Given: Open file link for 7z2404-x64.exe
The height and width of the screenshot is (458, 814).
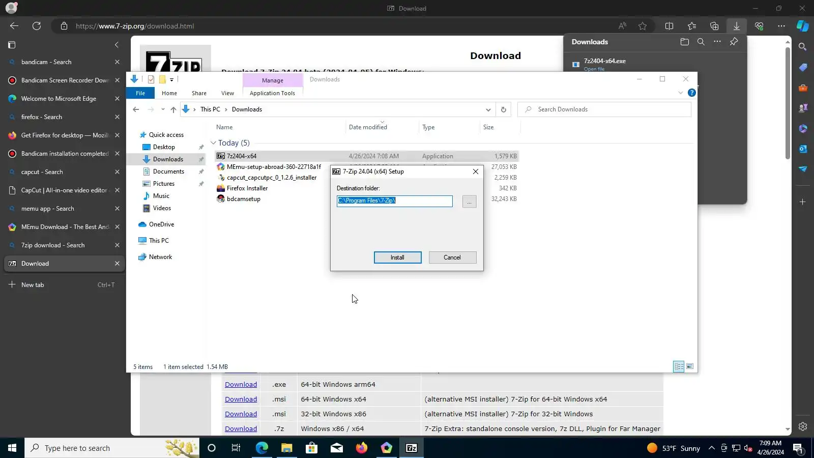Looking at the screenshot, I should [594, 69].
